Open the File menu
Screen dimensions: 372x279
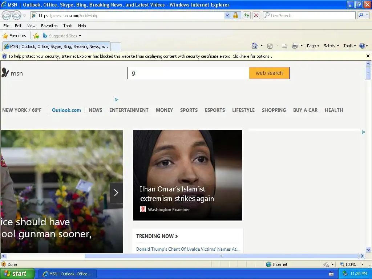pyautogui.click(x=6, y=26)
